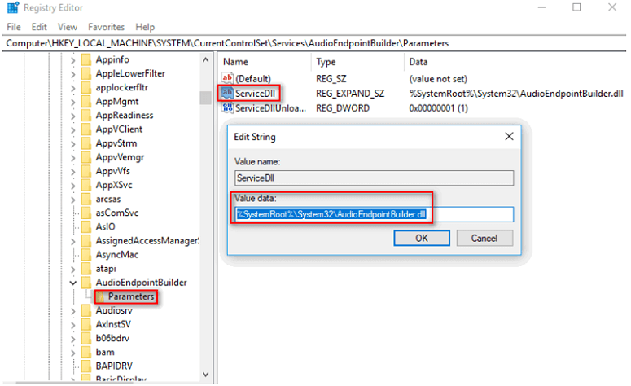The height and width of the screenshot is (386, 631).
Task: Select the applockerfltr folder icon
Action: [x=86, y=87]
